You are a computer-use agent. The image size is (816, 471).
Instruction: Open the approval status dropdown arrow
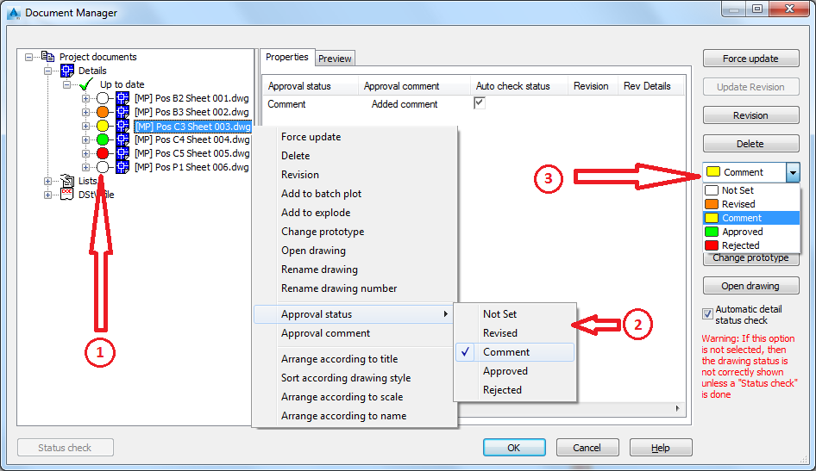pyautogui.click(x=793, y=172)
